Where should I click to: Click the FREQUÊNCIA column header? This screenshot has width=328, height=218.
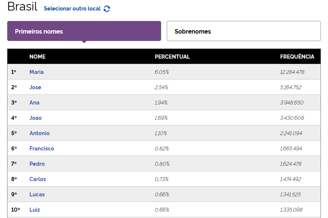(297, 57)
